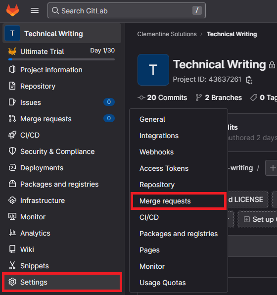Select Integrations in Settings flyout
Screen dimensions: 277x295
179,136
